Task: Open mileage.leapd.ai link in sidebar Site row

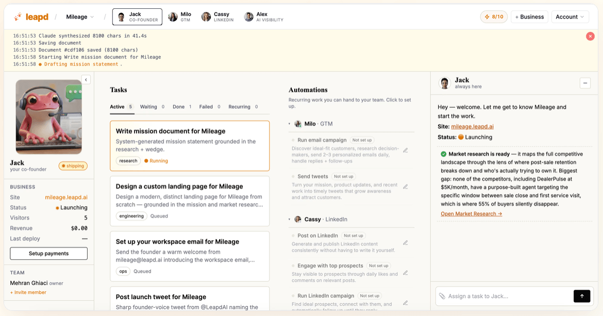Action: click(x=66, y=197)
